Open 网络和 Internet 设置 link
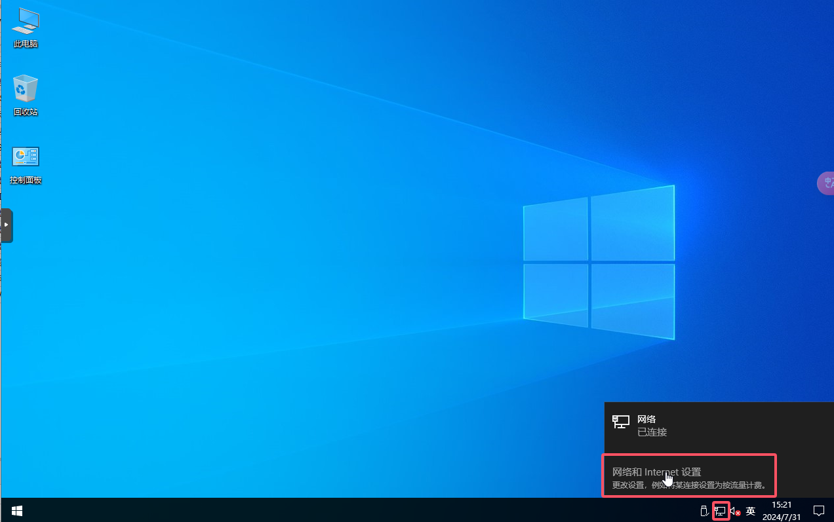Viewport: 834px width, 522px height. 656,472
